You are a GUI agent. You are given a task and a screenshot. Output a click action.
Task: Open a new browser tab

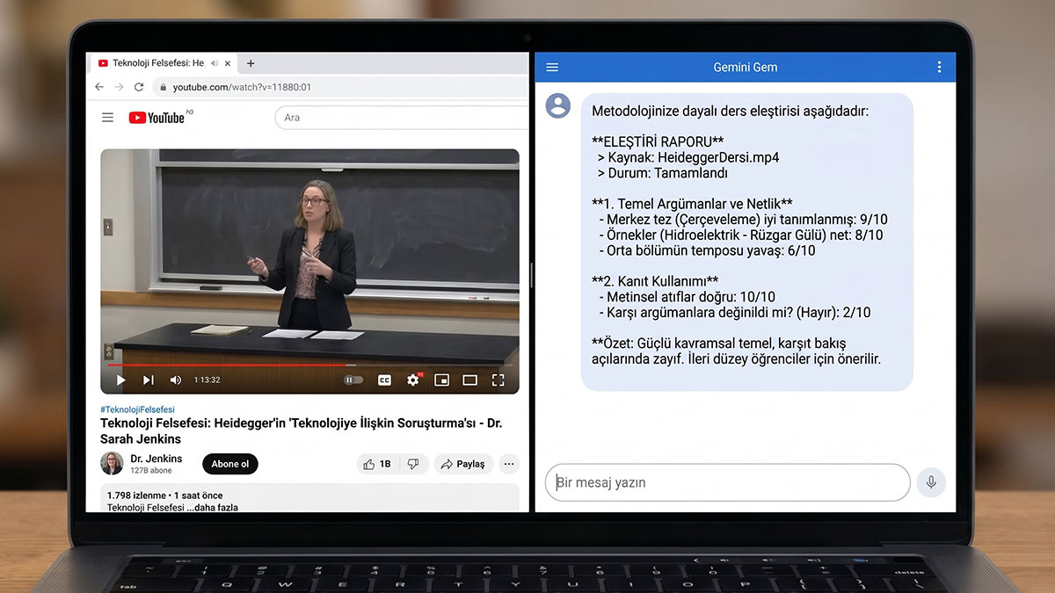click(x=251, y=63)
